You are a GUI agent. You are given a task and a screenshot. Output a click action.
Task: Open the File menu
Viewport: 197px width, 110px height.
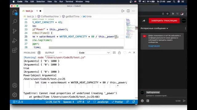(x=26, y=2)
